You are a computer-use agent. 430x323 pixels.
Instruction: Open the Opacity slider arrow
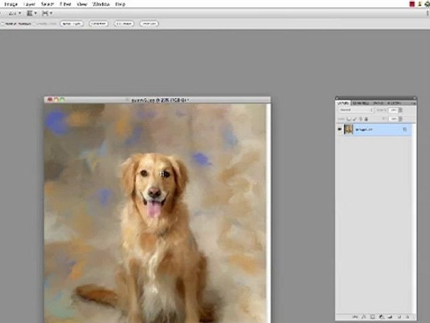coord(400,110)
